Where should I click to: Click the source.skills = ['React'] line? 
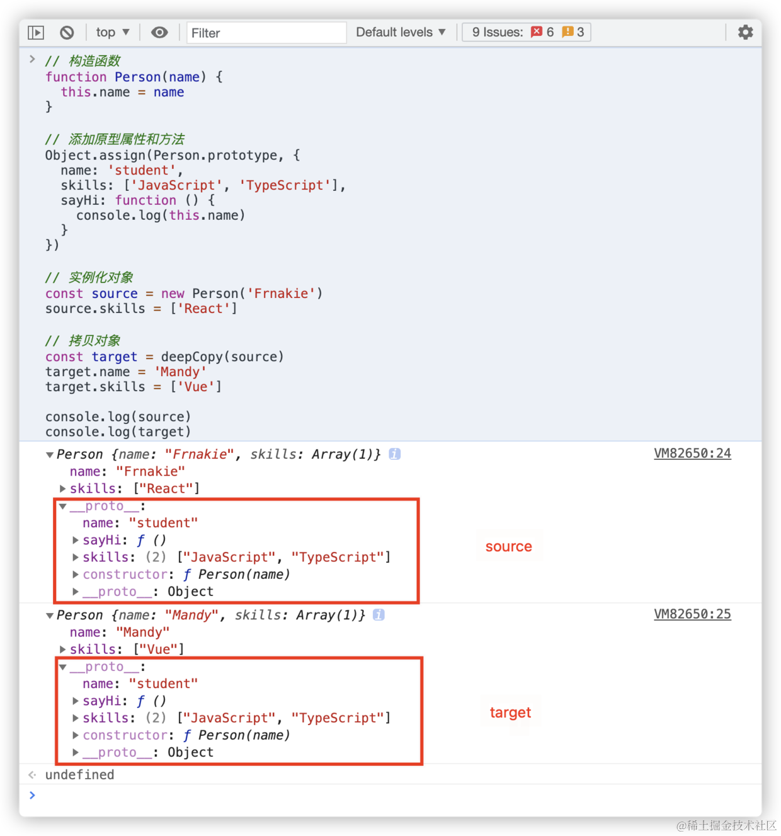click(x=141, y=309)
